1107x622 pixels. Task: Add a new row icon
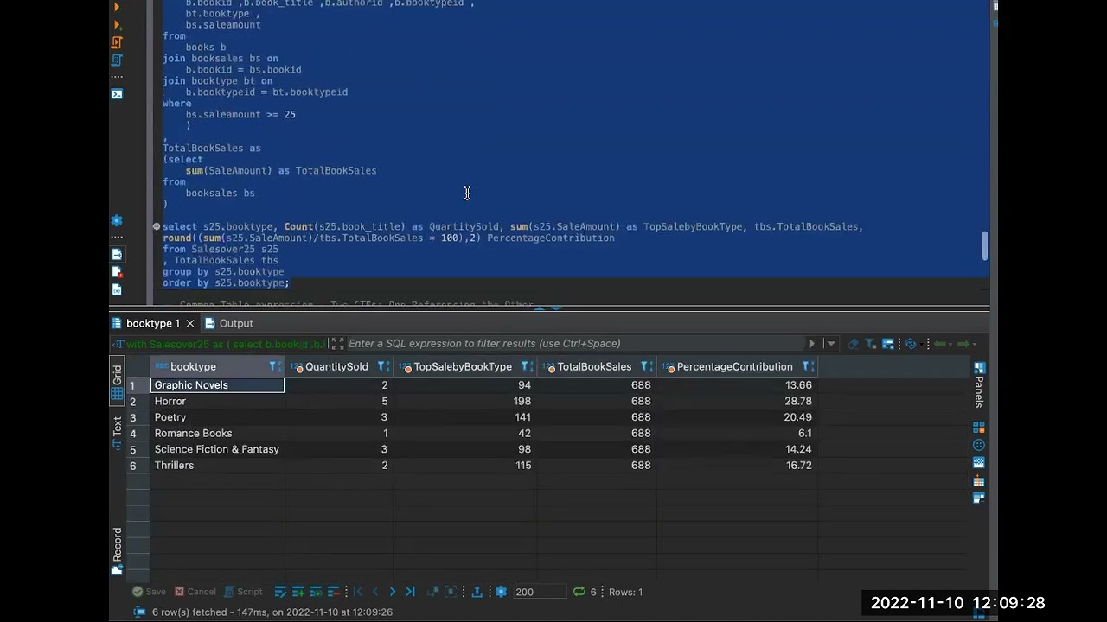pyautogui.click(x=298, y=592)
